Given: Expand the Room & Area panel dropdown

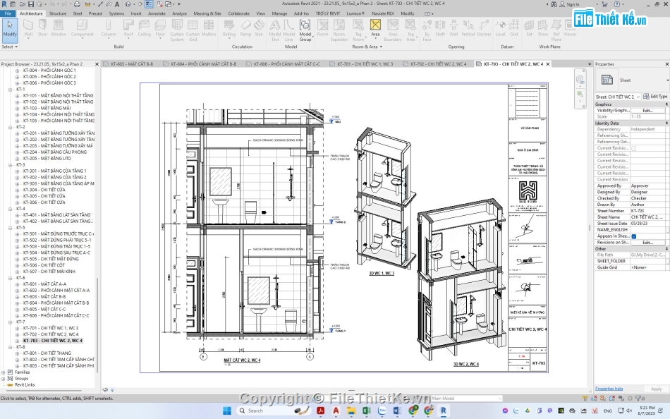Looking at the screenshot, I should click(x=367, y=47).
